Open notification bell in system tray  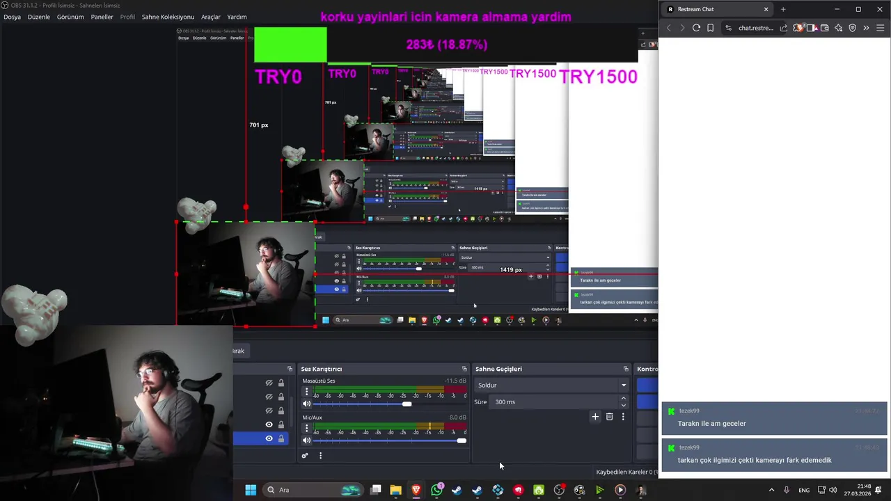[879, 490]
